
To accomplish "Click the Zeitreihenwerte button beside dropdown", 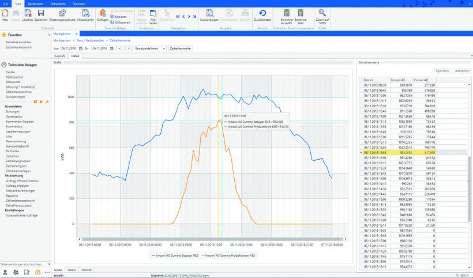I will click(180, 48).
